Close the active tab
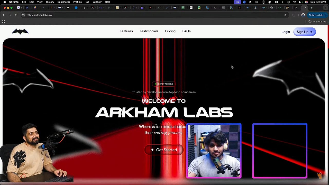329x185 pixels. pos(305,8)
